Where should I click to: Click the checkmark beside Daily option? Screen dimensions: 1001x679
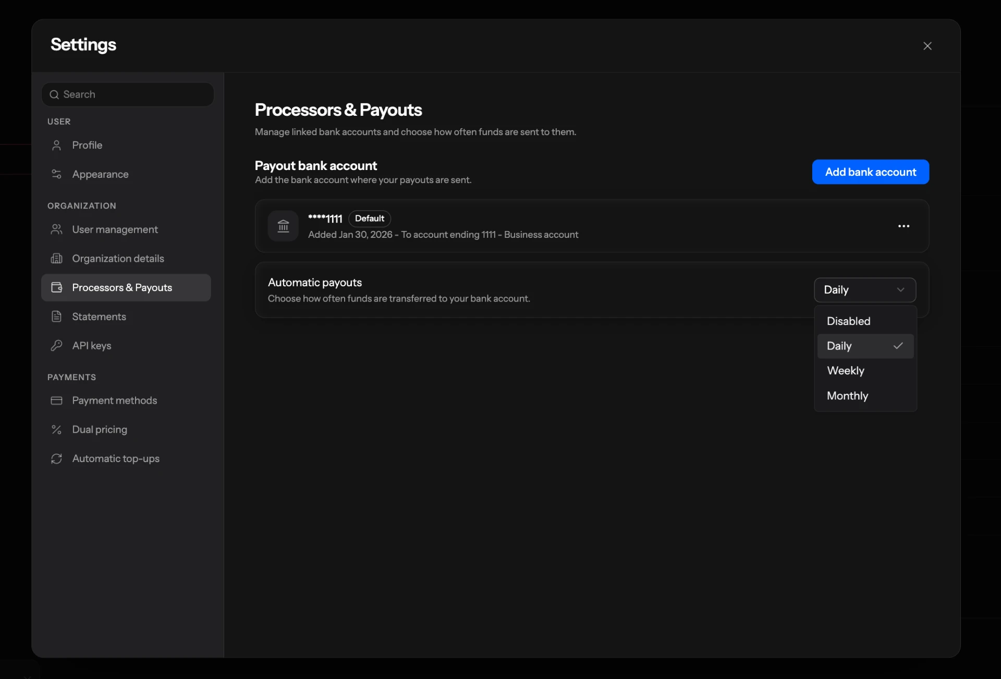click(898, 346)
